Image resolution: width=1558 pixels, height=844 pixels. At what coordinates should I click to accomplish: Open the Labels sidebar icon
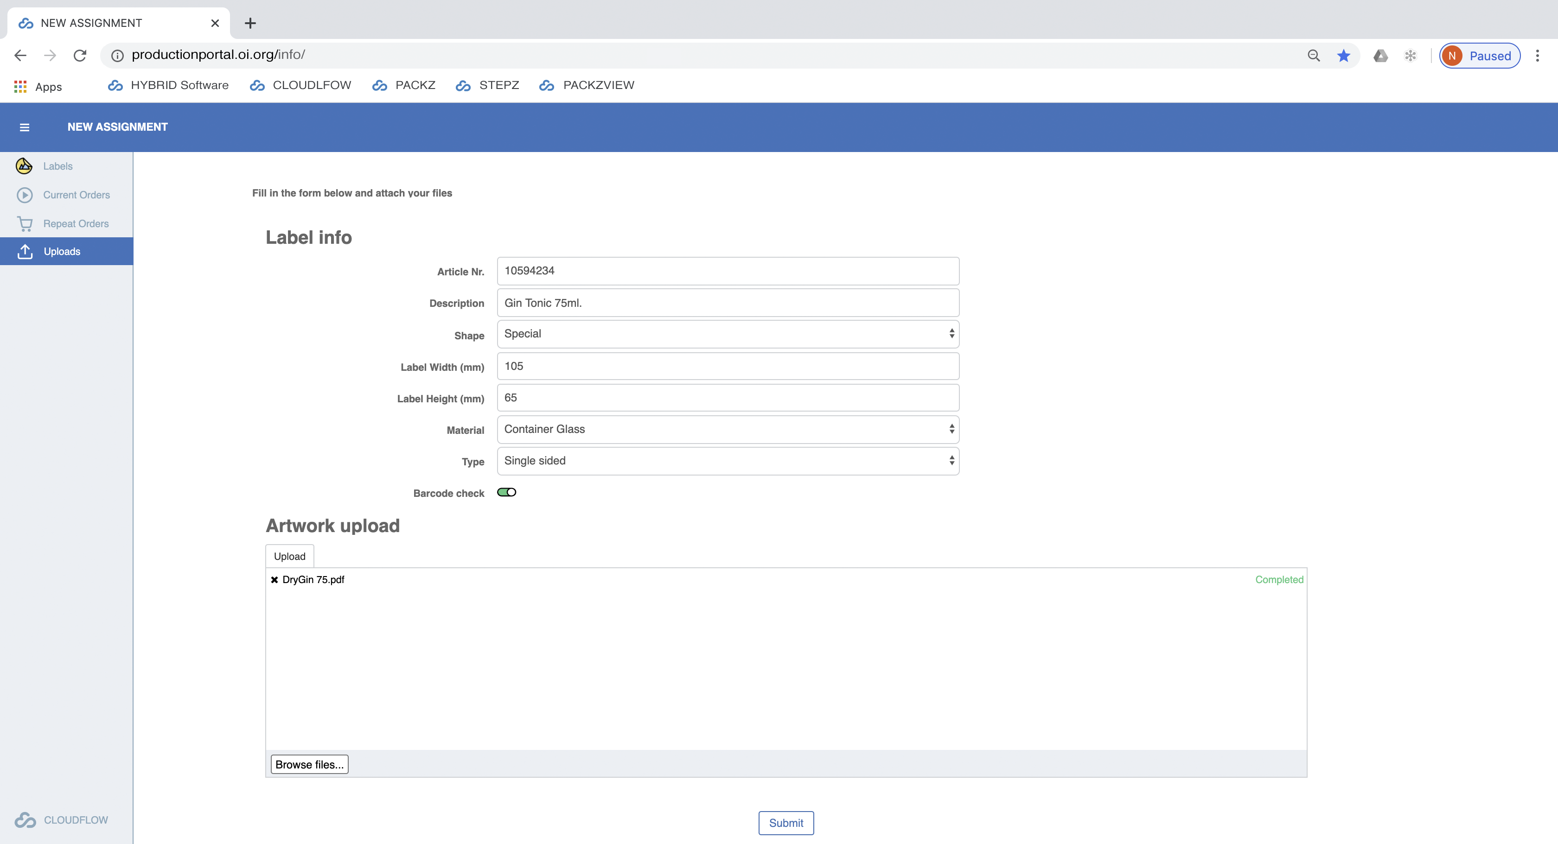tap(24, 165)
